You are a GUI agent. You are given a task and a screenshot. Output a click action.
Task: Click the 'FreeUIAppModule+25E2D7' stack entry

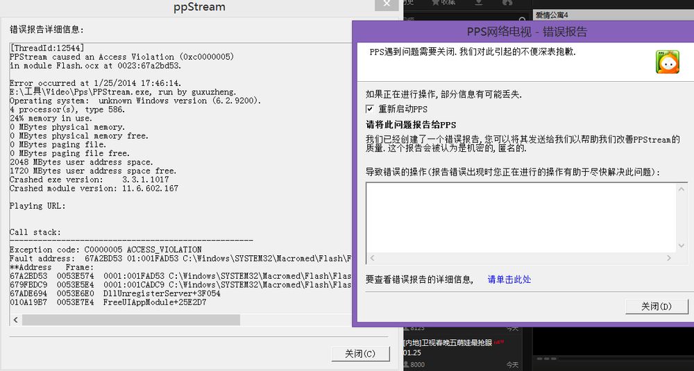[x=155, y=302]
